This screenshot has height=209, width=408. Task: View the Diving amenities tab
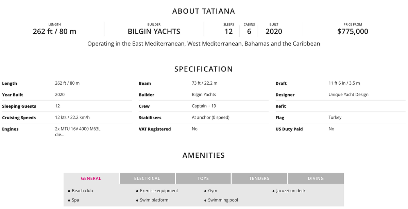[316, 178]
